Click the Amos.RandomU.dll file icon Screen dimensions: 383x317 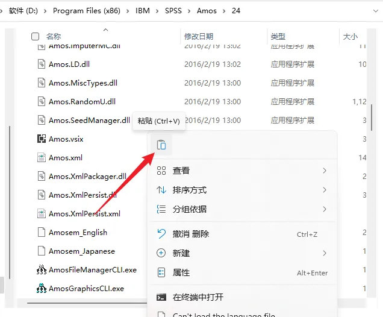42,101
